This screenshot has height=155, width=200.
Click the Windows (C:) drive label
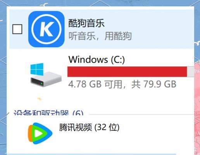coord(97,59)
